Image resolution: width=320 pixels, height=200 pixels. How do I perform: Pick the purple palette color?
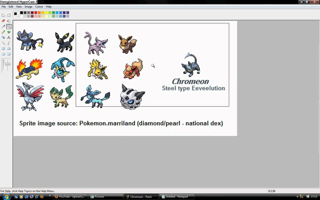(x=68, y=13)
